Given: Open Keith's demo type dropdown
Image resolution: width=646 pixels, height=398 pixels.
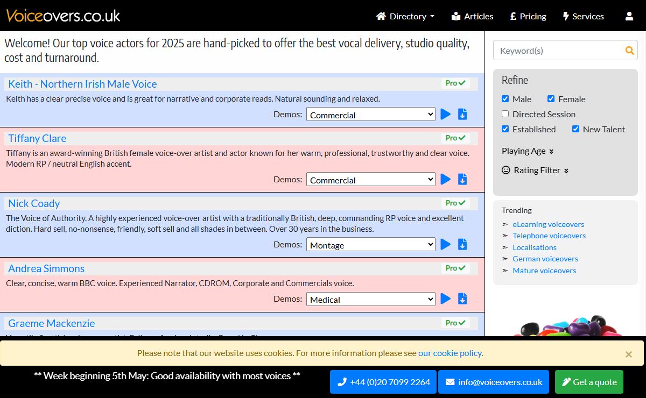Looking at the screenshot, I should tap(371, 115).
